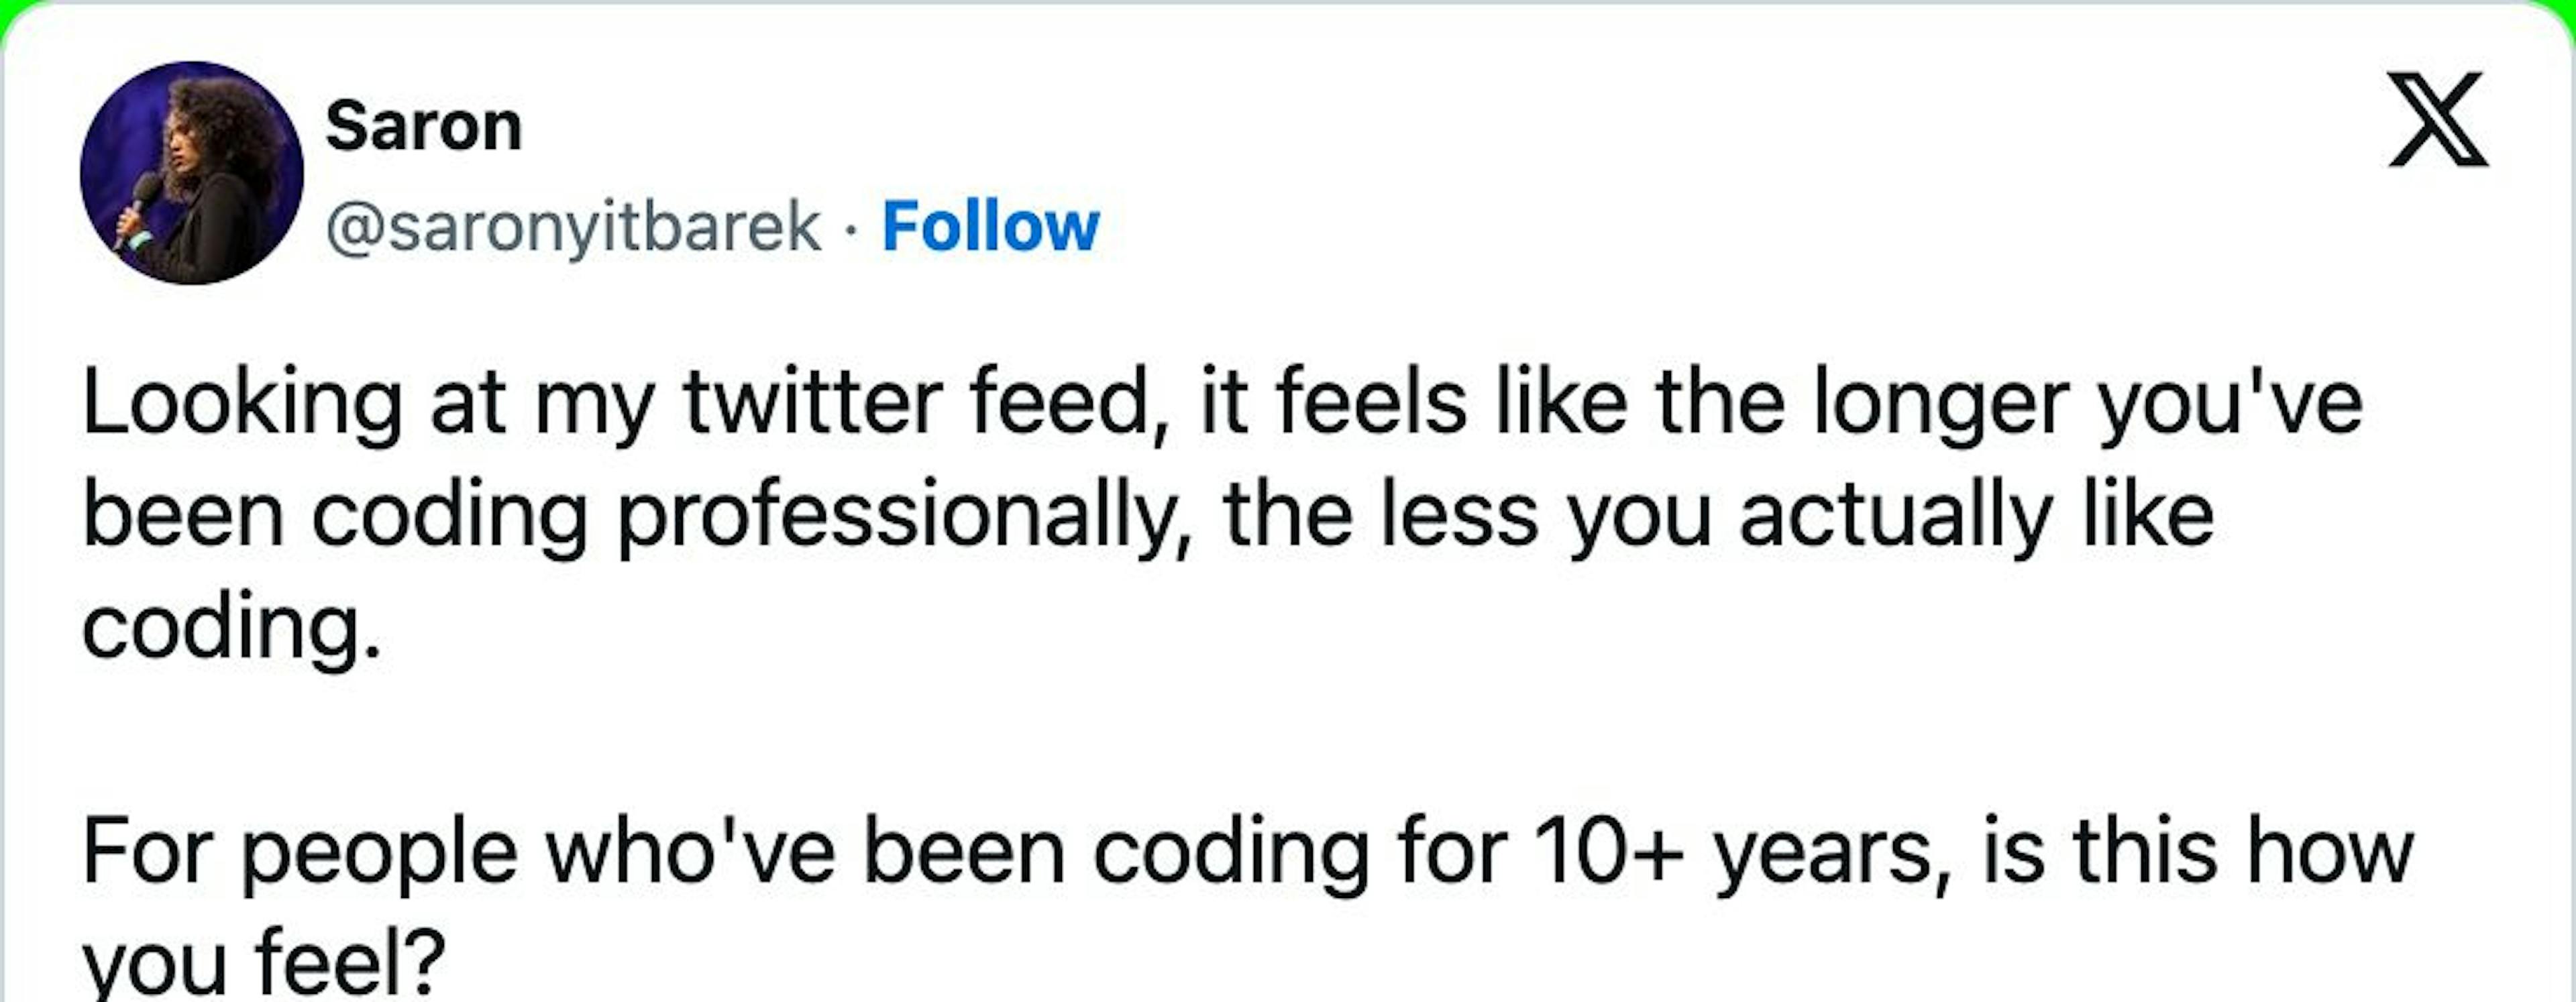Click the line starting "For people who've"
The image size is (2576, 1002).
pos(1247,852)
